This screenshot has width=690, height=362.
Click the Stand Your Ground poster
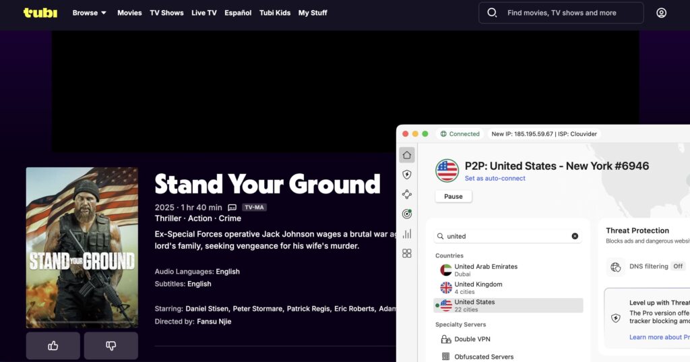pos(82,247)
